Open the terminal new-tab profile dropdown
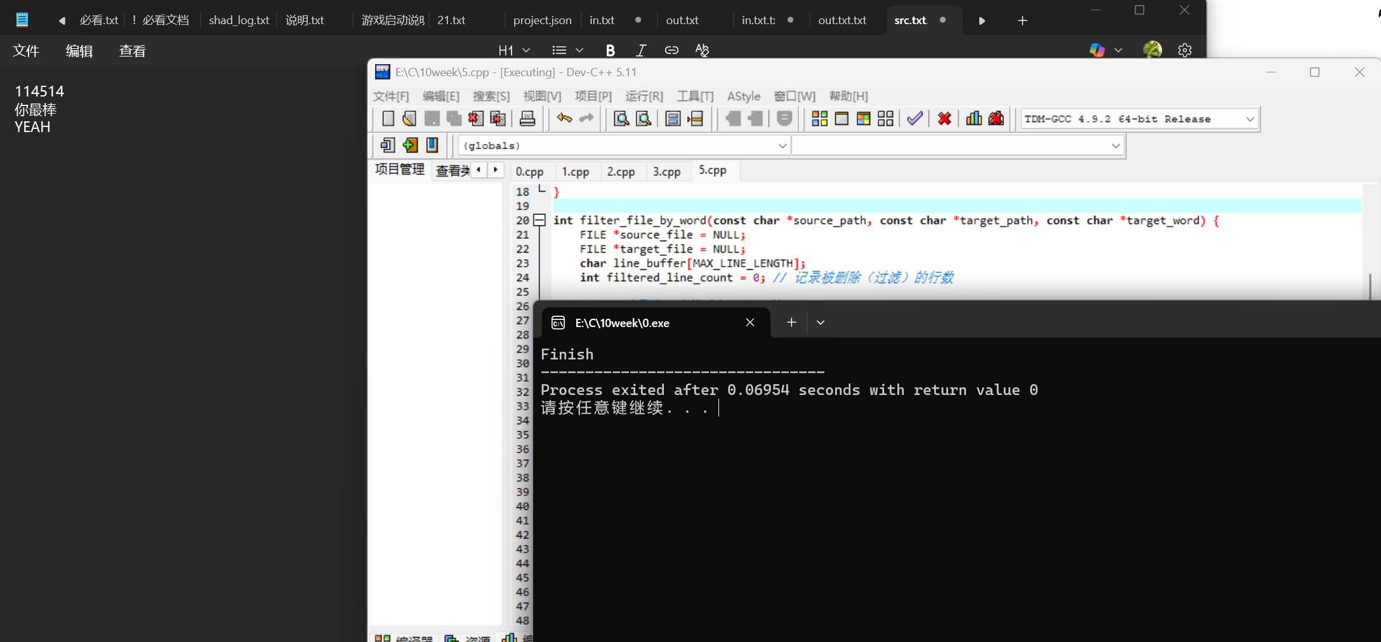 pyautogui.click(x=821, y=323)
